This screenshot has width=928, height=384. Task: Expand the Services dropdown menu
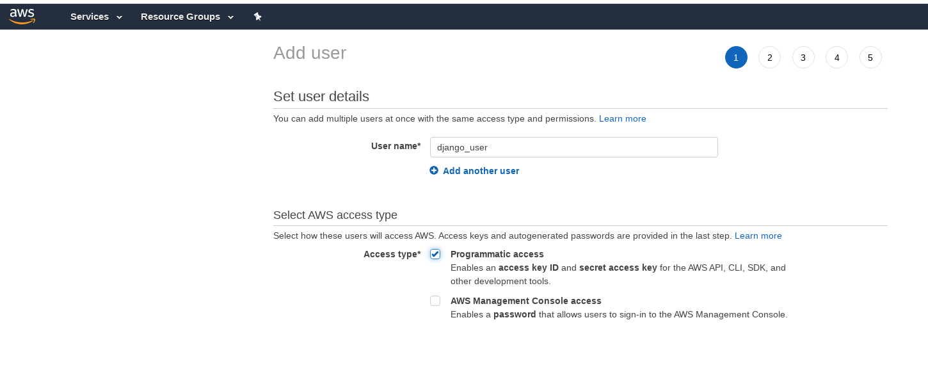click(x=90, y=17)
